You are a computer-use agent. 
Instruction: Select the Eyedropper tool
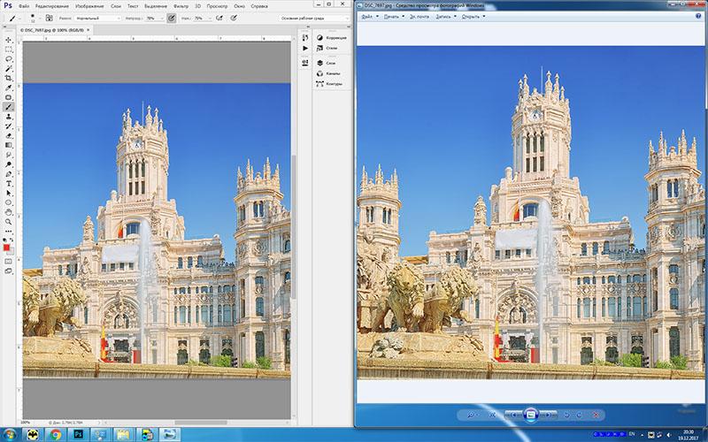click(x=8, y=88)
